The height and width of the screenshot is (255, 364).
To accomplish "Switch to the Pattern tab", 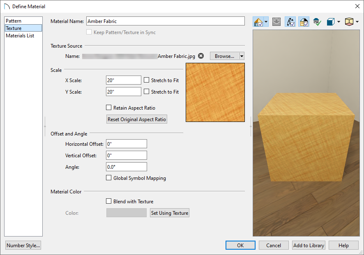I will pos(15,20).
